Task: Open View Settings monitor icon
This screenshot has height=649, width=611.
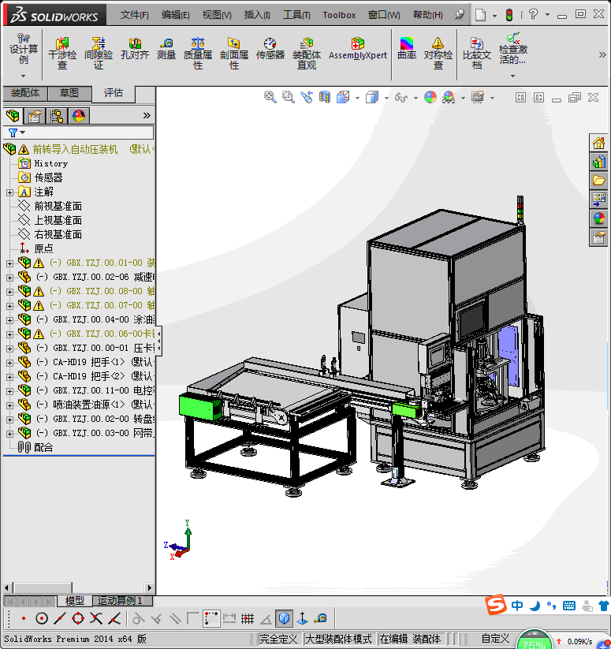Action: [478, 97]
